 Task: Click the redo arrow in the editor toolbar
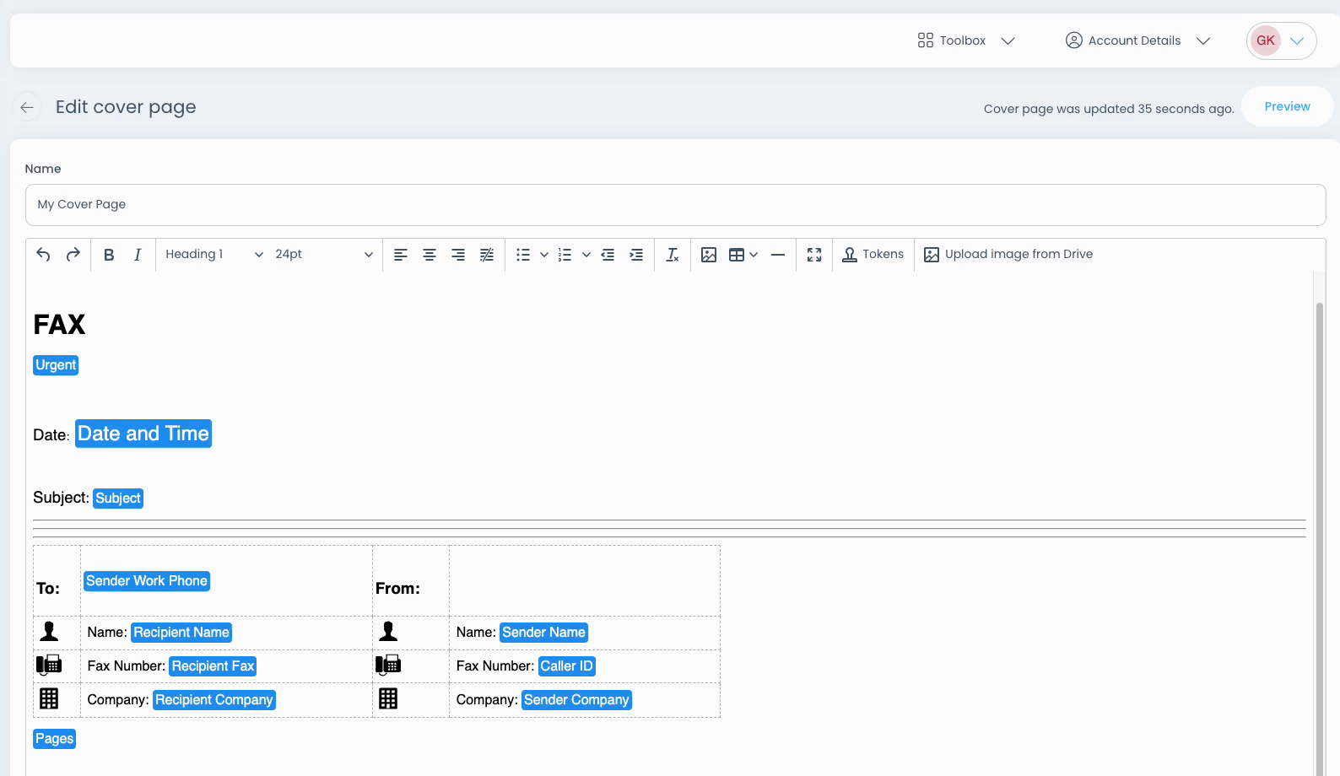click(73, 255)
